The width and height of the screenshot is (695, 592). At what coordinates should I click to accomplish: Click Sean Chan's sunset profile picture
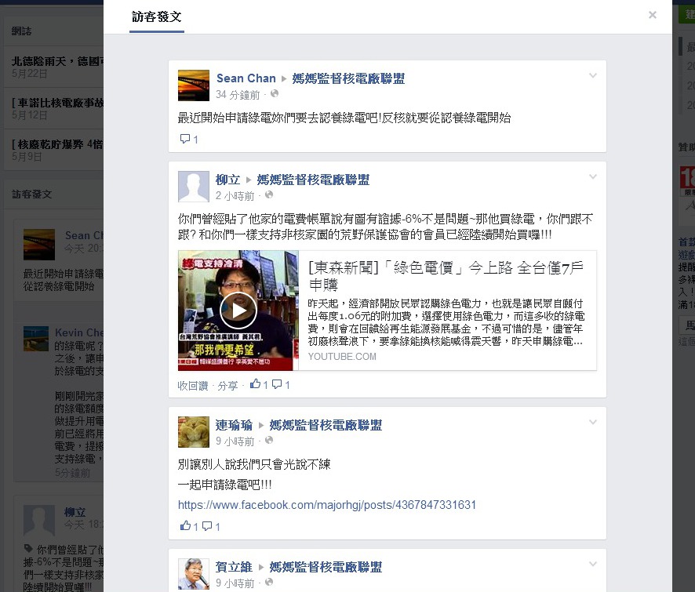(194, 85)
